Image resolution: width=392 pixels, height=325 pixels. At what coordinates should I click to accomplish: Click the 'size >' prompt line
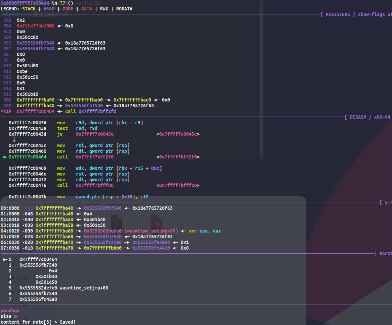point(9,317)
